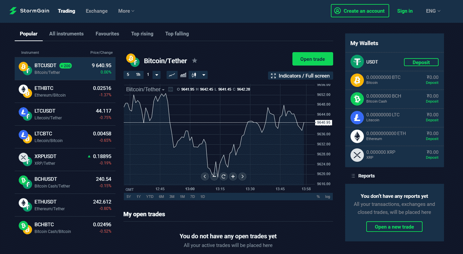Expand the time interval dropdown arrow
Screen dimensions: 463x254
pyautogui.click(x=157, y=75)
